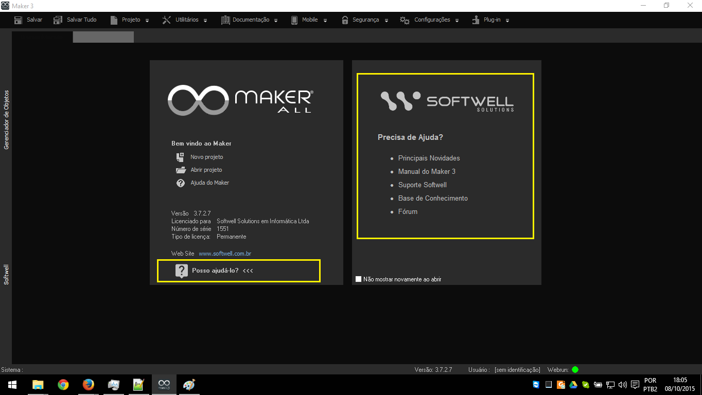
Task: Click the green Webrun status indicator
Action: (x=575, y=370)
